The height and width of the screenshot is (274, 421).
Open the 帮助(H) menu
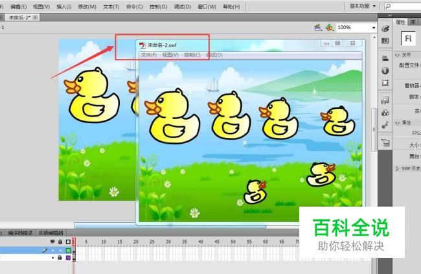pos(231,6)
